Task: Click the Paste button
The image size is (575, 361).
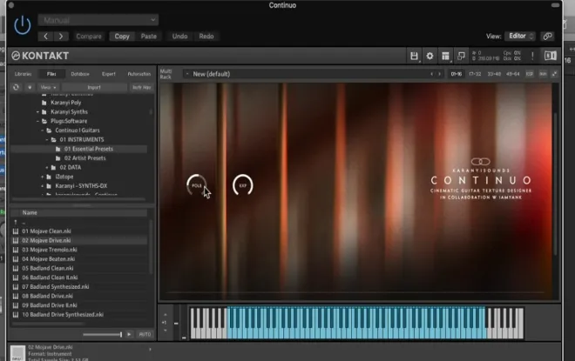Action: click(148, 37)
